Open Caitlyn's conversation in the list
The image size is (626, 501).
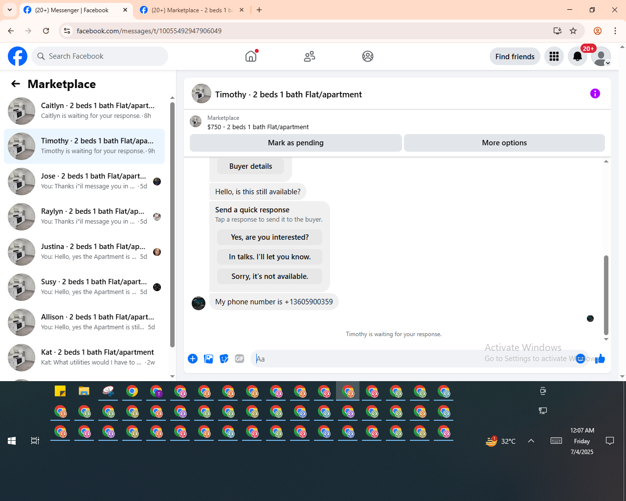[x=84, y=111]
